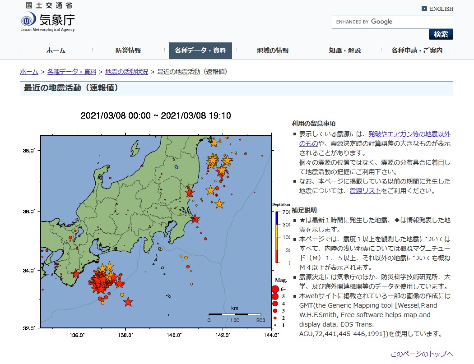Click the ENGLISH arrow icon
The image size is (474, 364).
(x=424, y=9)
